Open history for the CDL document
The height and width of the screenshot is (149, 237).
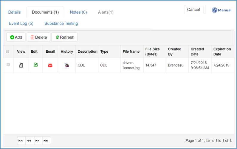[67, 65]
